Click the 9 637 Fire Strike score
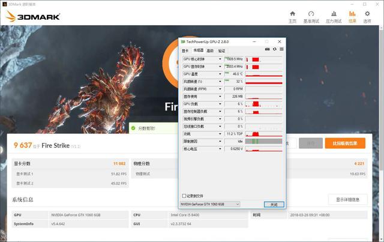This screenshot has width=384, height=242. (23, 145)
